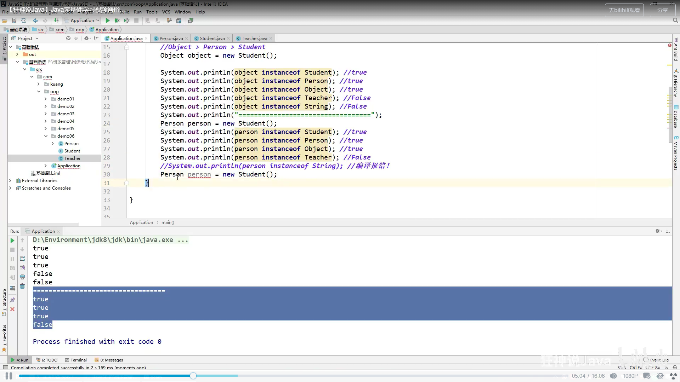Viewport: 680px width, 382px height.
Task: Open Project Structure icon in toolbar
Action: (179, 21)
